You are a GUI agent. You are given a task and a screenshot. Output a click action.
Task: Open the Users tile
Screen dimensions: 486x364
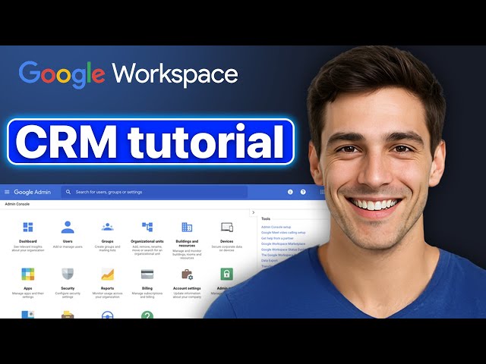tap(68, 234)
